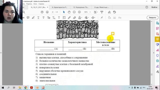The image size is (160, 90).
Task: Open text properties Aa
Action: [x=120, y=17]
